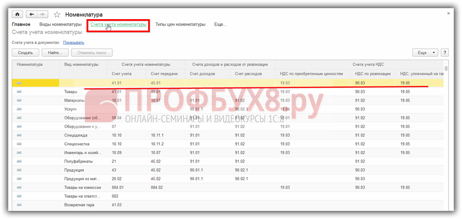Click account 10.11.1 in Спецодежда row

157,135
